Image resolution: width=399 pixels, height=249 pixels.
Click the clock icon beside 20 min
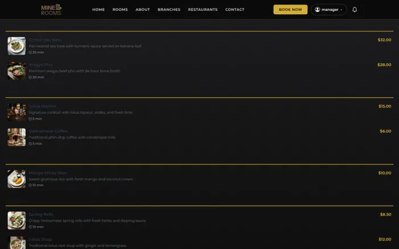[30, 77]
